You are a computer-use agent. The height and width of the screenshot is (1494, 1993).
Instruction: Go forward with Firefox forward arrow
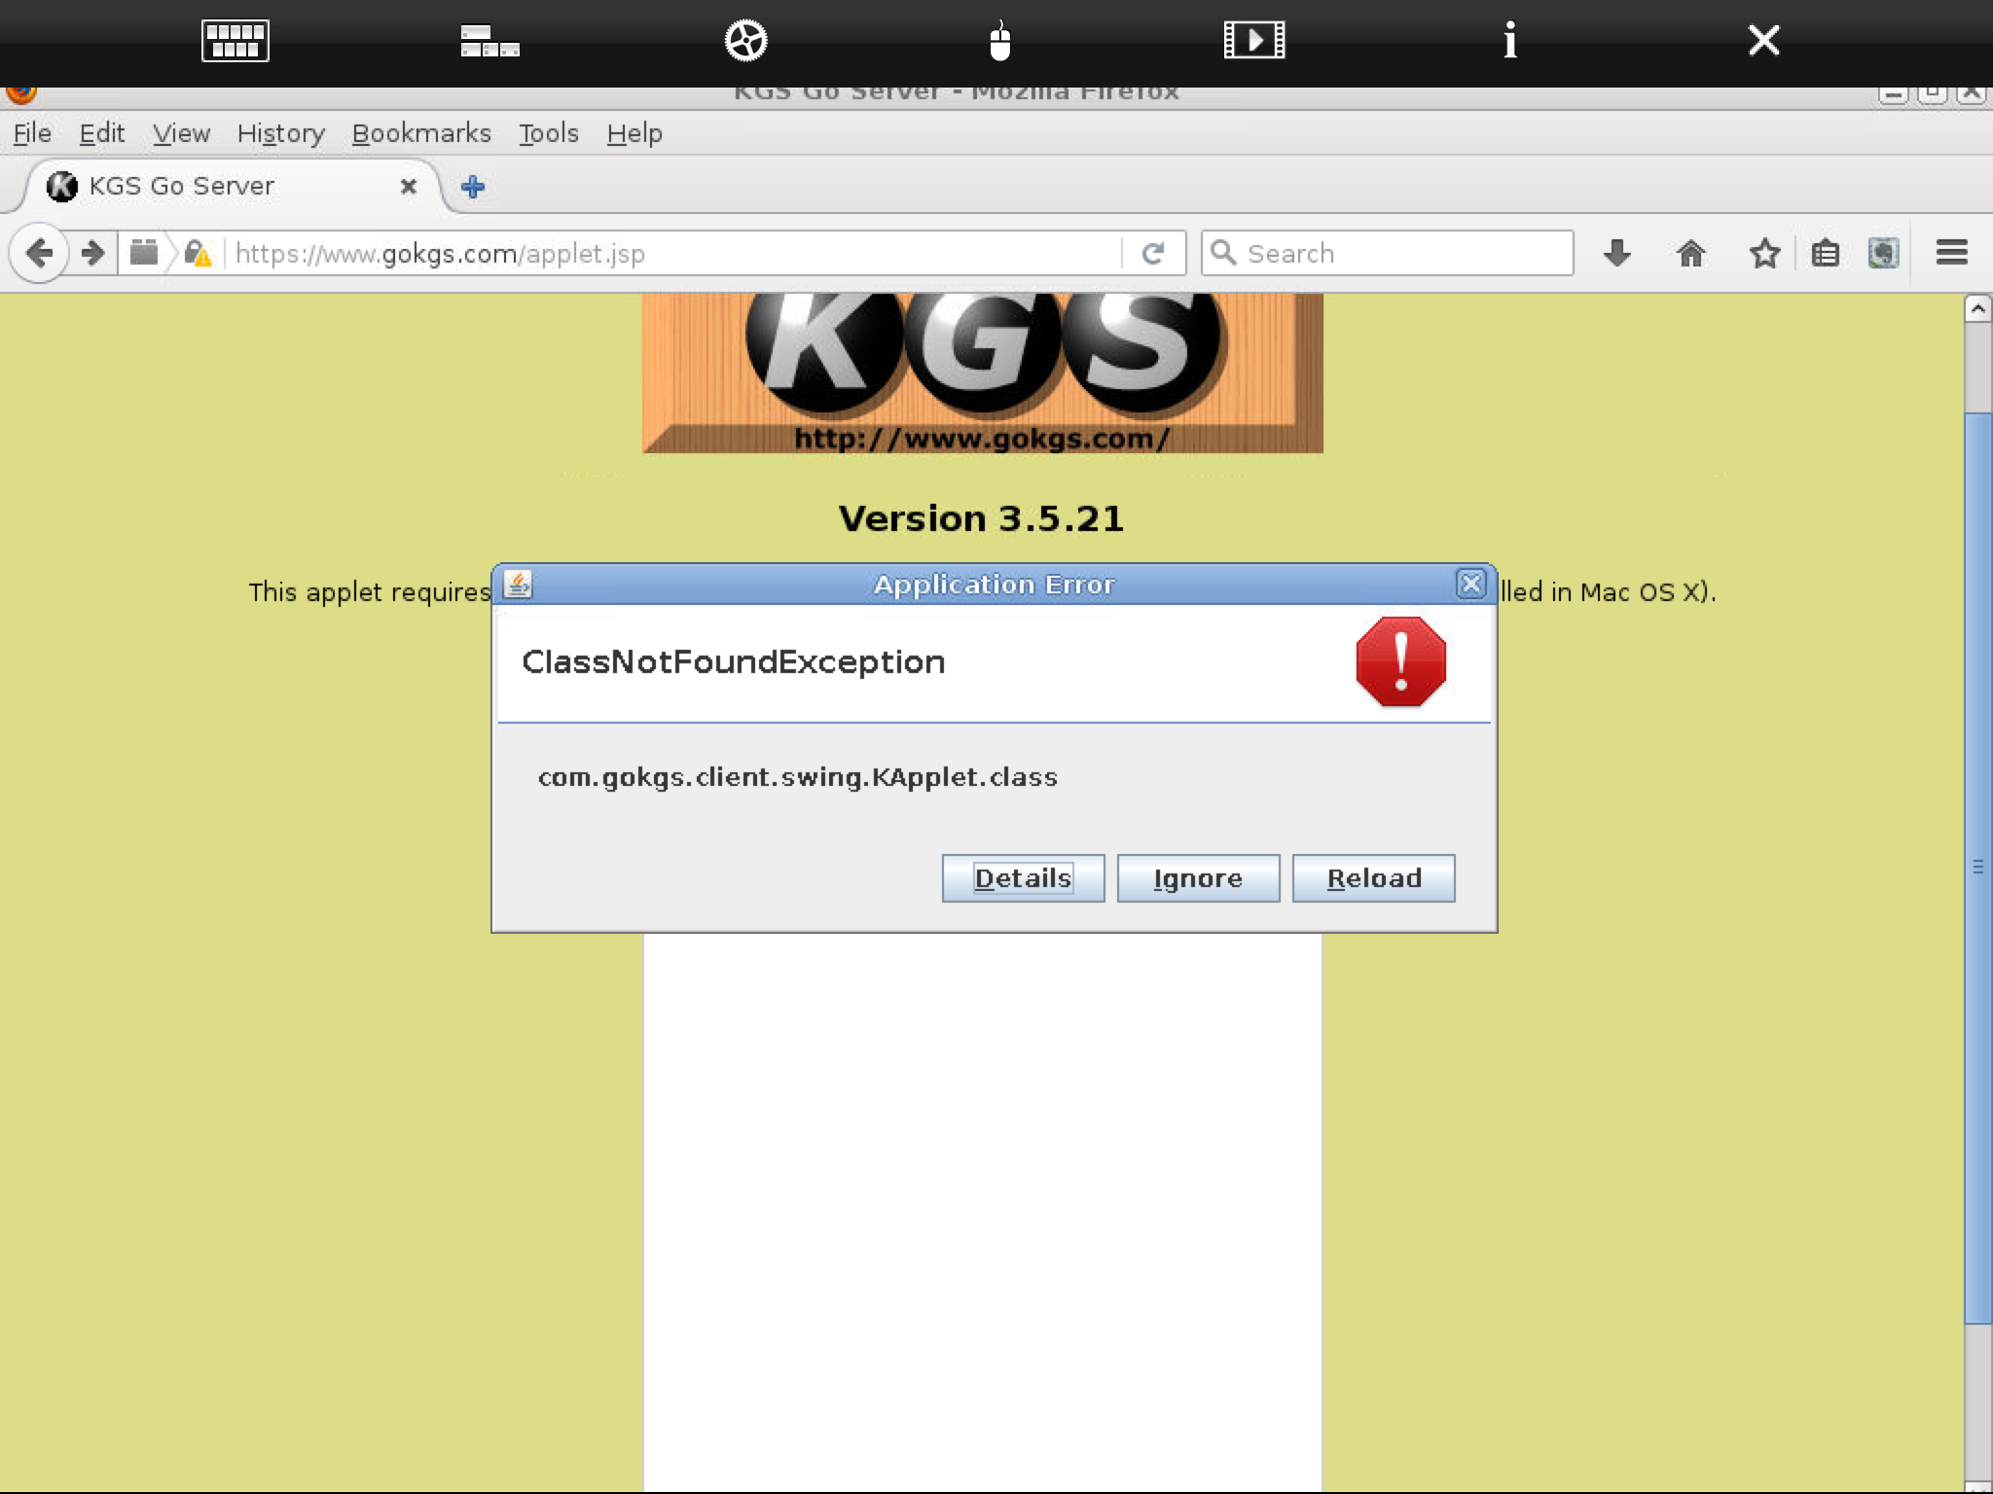93,254
